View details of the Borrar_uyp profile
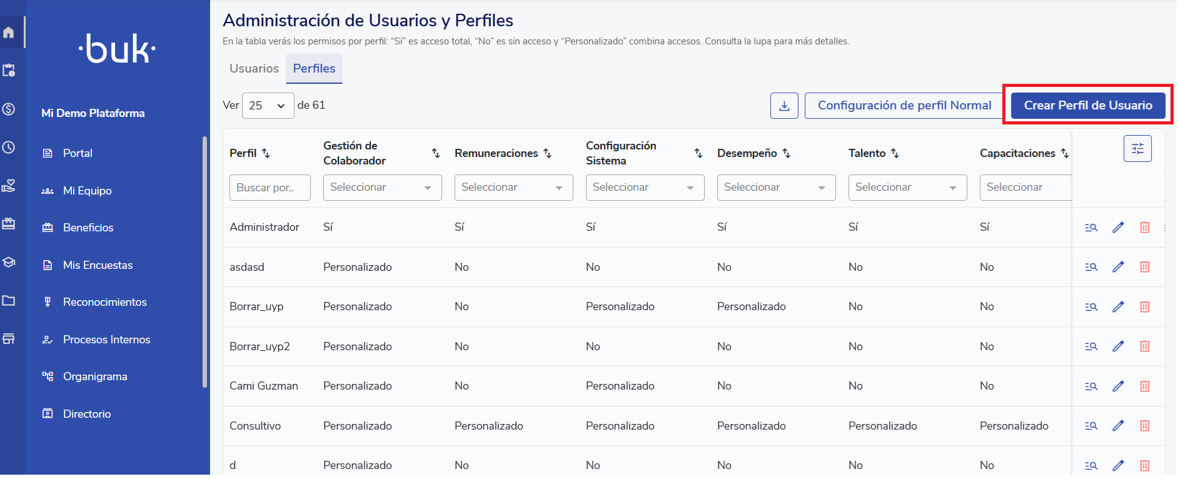This screenshot has height=479, width=1178. click(1091, 307)
